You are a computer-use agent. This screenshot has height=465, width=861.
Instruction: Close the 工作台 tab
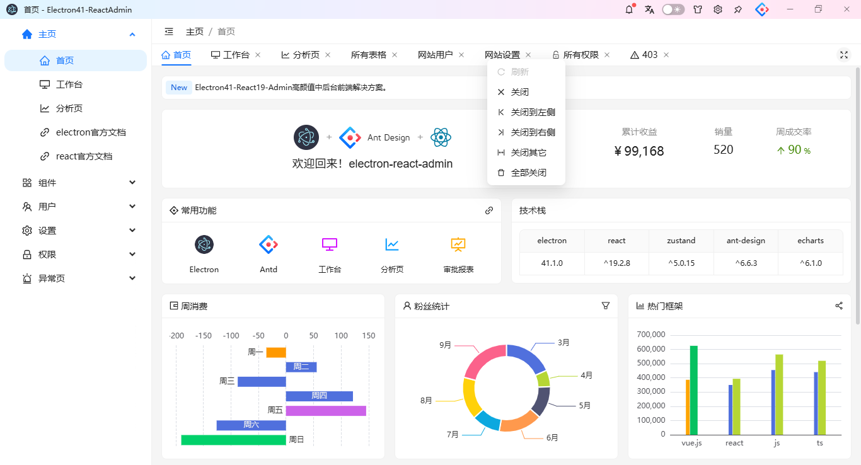coord(258,55)
